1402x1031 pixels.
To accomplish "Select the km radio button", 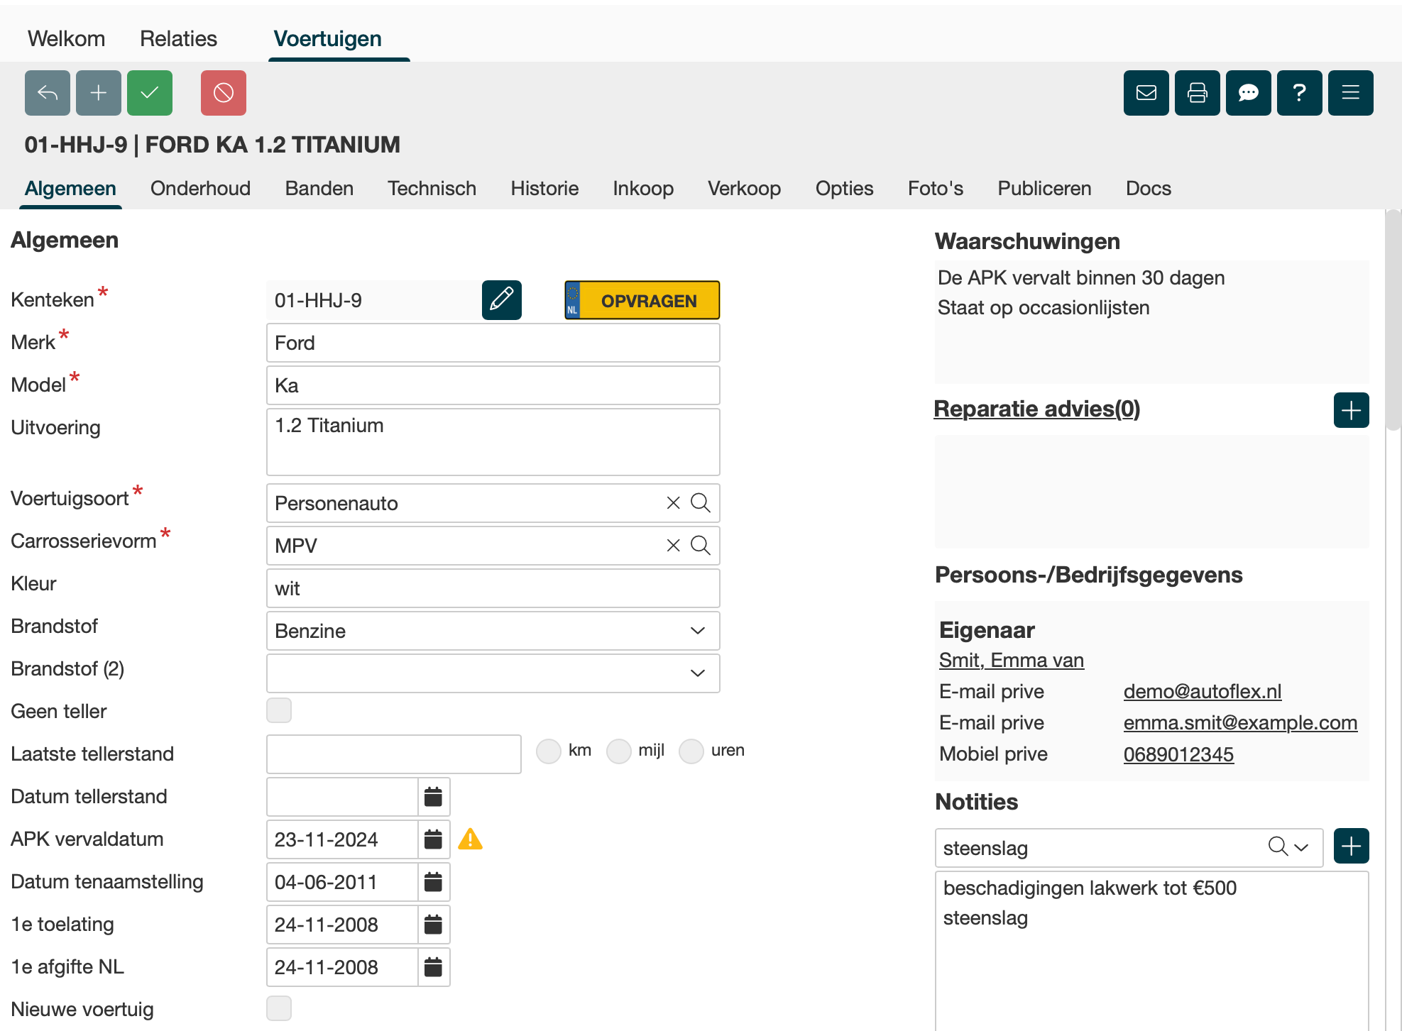I will 548,751.
